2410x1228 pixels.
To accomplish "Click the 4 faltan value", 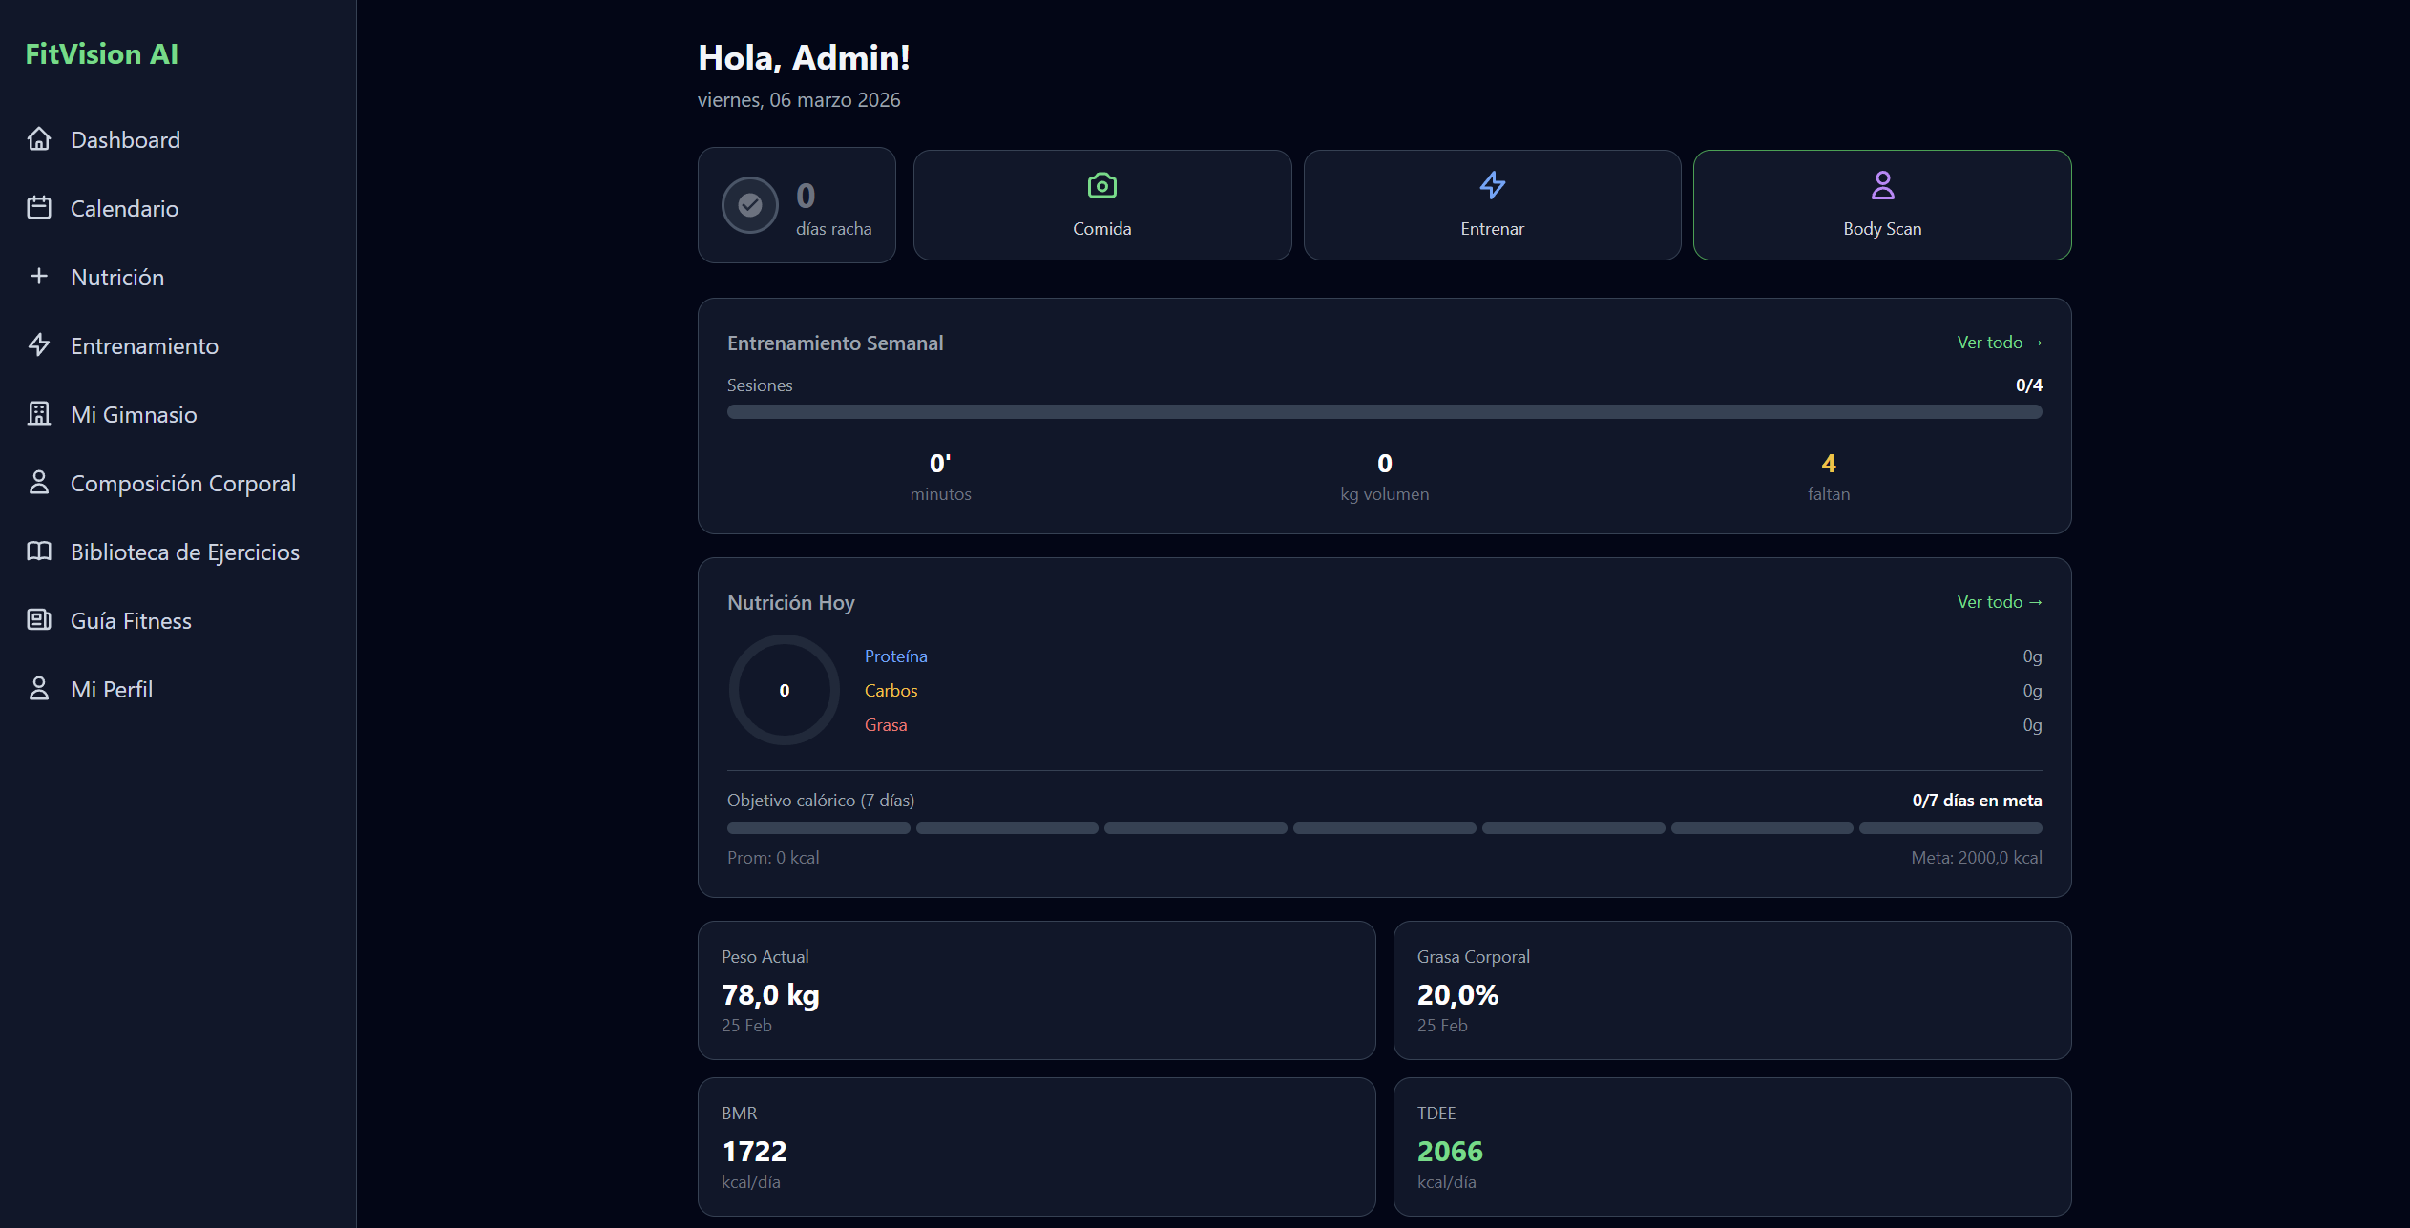I will click(1829, 464).
